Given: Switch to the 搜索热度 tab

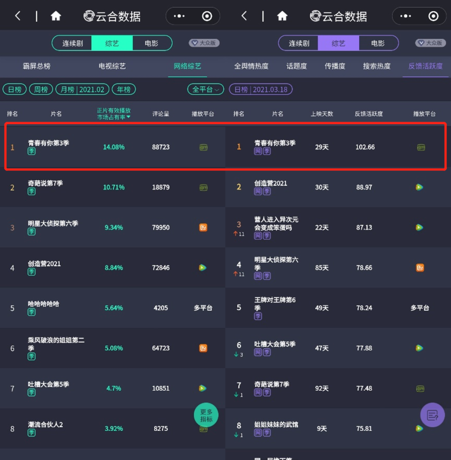Looking at the screenshot, I should 377,66.
